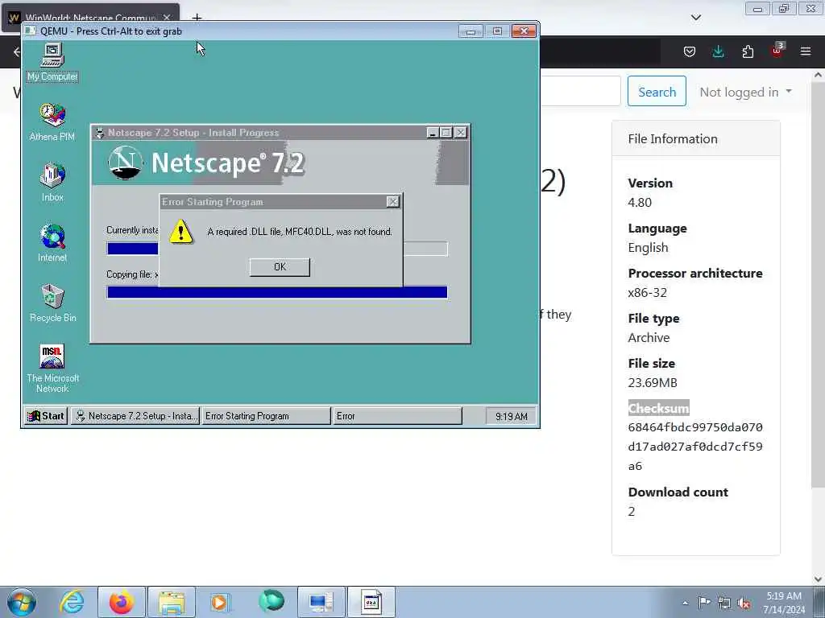Close the Error Starting Program dialog with X
Viewport: 825px width, 618px height.
[x=392, y=202]
